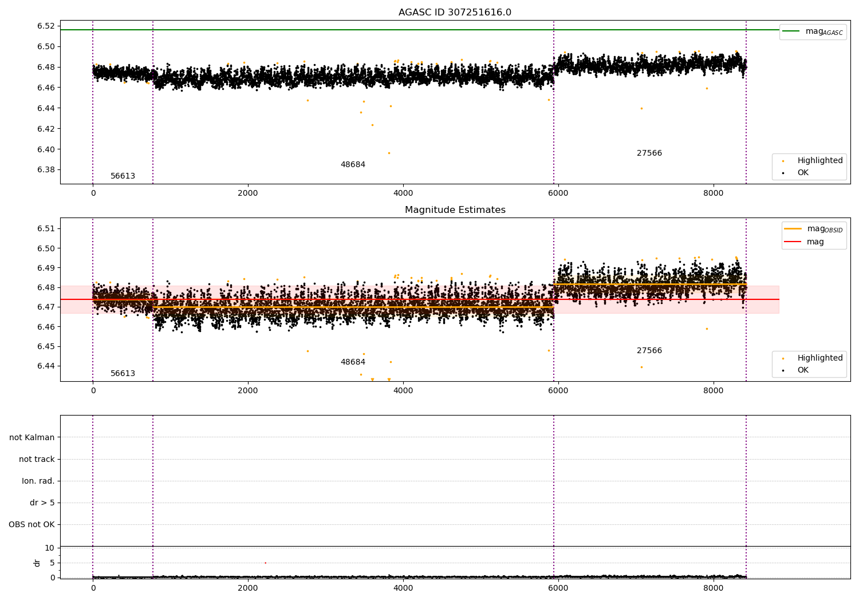Screen dimensions: 859x601
Task: Select the mag AGASC legend entry
Action: click(813, 31)
